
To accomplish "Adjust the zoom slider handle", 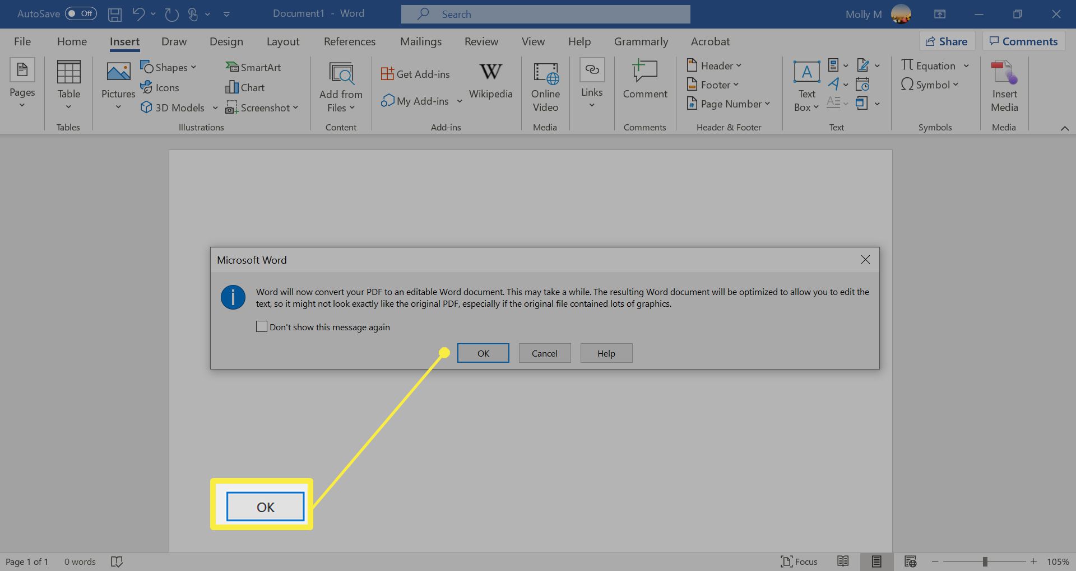I will pyautogui.click(x=985, y=561).
